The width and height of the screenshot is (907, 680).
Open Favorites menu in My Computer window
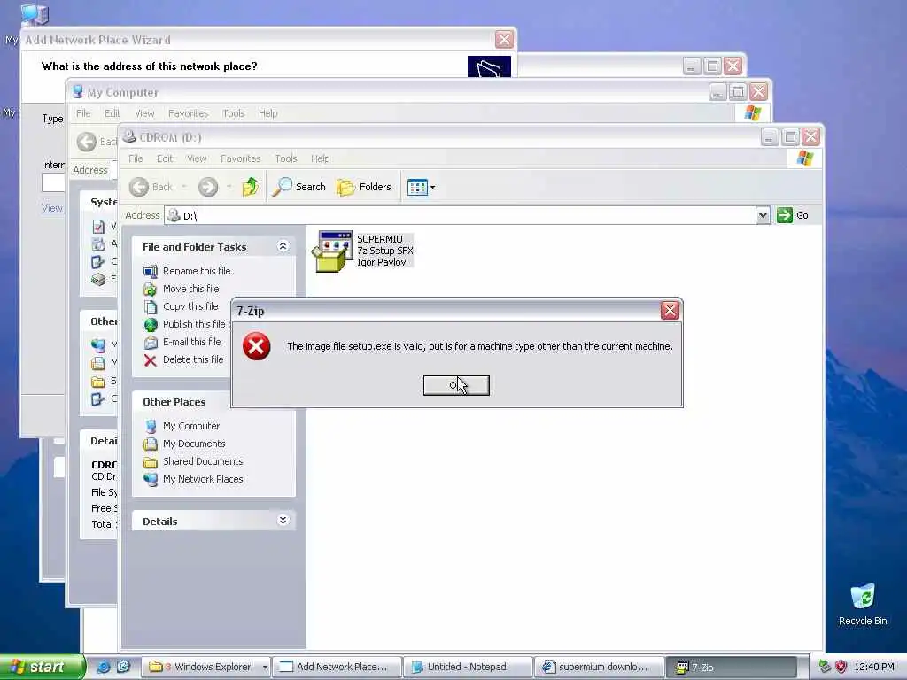click(188, 113)
